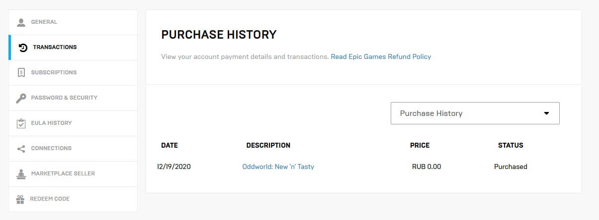Click the Price column header
This screenshot has width=599, height=220.
420,146
